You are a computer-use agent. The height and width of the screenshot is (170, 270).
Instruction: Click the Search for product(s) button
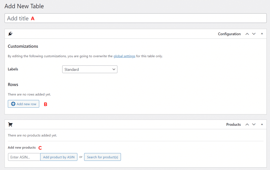tap(103, 157)
